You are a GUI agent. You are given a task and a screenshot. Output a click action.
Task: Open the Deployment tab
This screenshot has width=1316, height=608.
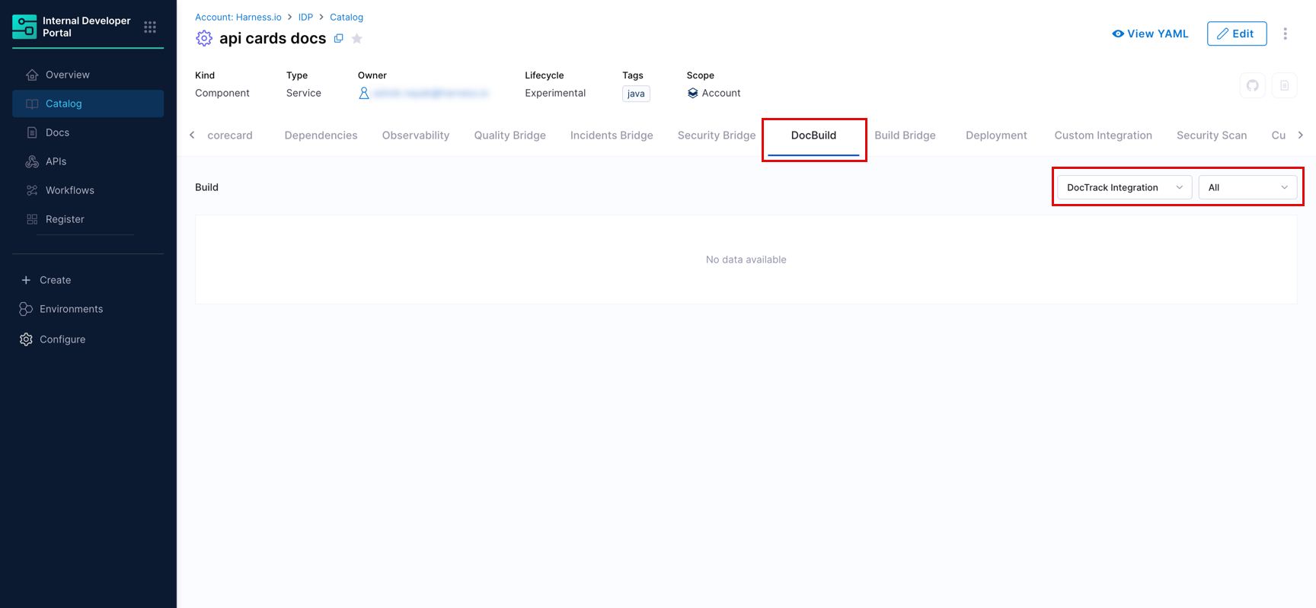click(x=996, y=135)
